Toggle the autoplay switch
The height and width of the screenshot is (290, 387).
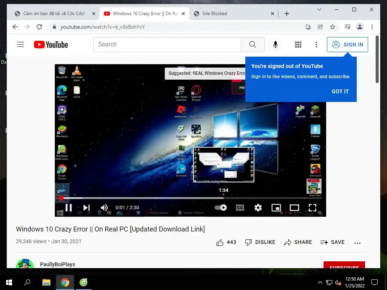tap(220, 208)
